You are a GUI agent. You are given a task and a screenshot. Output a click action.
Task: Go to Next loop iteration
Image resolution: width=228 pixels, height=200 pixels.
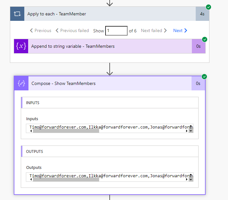click(x=180, y=31)
